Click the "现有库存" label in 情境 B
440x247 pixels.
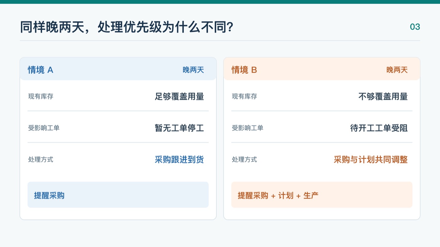(x=245, y=96)
